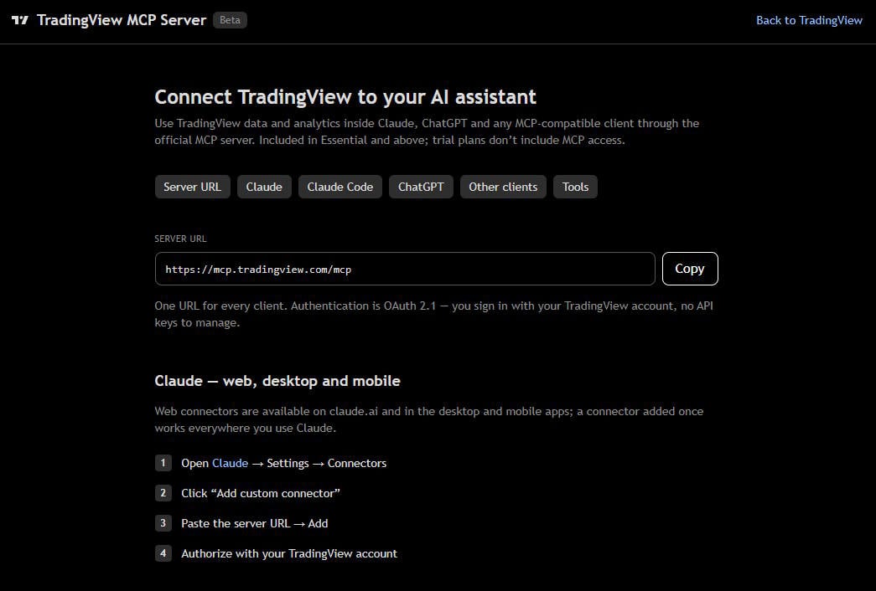This screenshot has width=876, height=591.
Task: Select the Claude navigation pill
Action: tap(264, 187)
